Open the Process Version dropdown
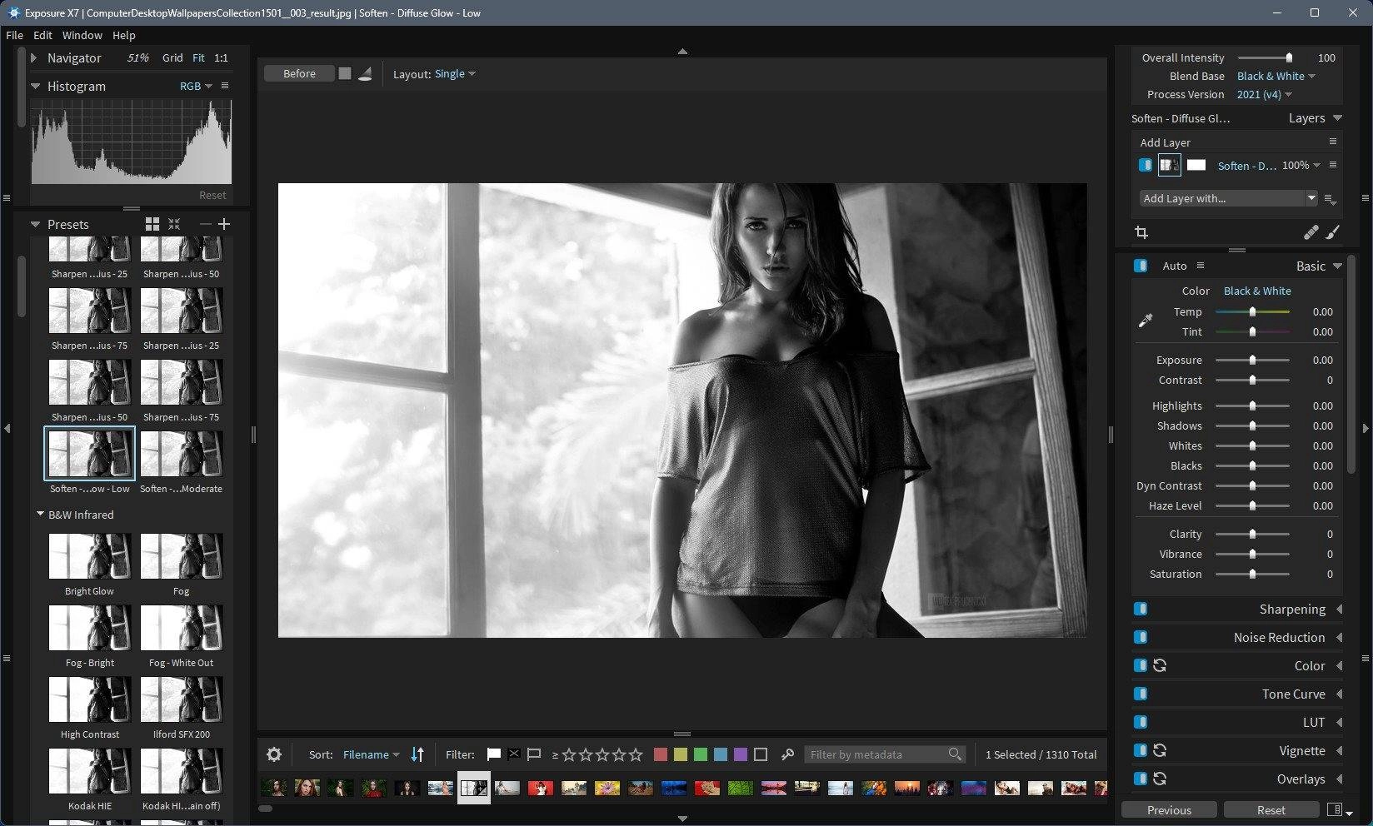This screenshot has width=1373, height=826. [1264, 94]
